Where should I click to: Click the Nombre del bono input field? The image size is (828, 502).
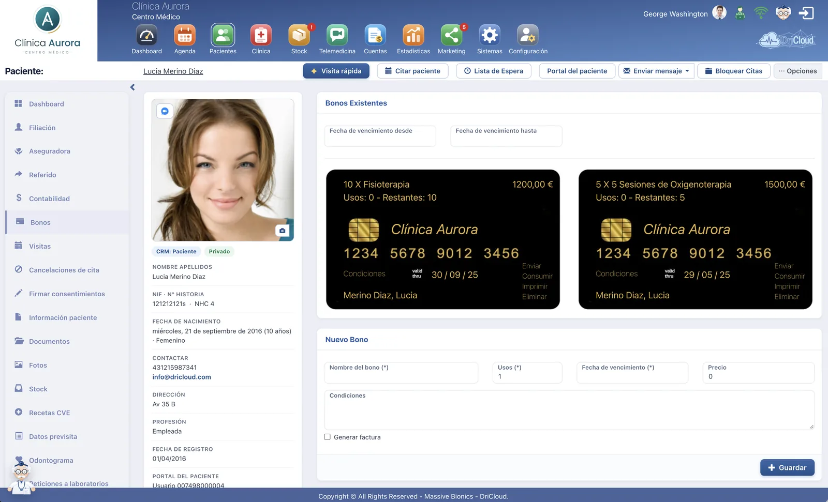tap(401, 373)
